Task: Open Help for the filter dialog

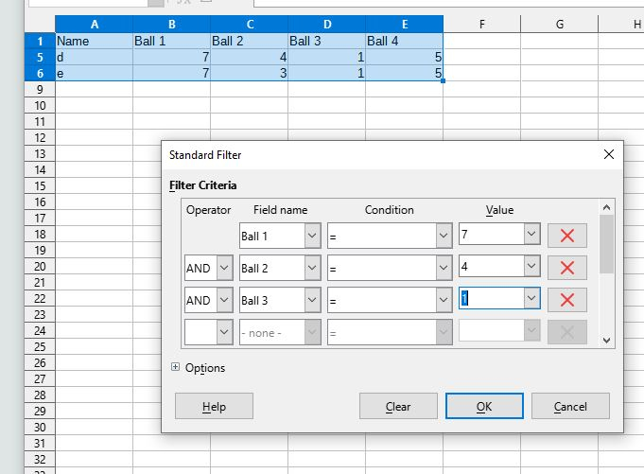Action: (214, 407)
